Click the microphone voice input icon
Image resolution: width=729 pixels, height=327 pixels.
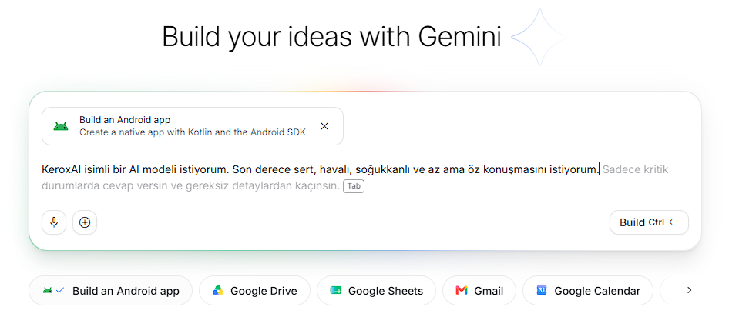click(x=54, y=222)
